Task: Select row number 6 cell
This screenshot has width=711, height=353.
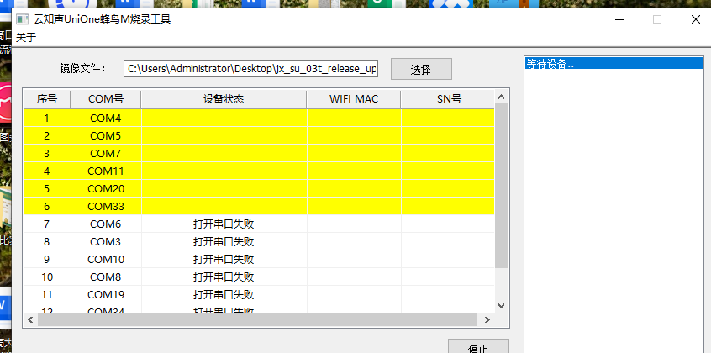Action: (x=47, y=207)
